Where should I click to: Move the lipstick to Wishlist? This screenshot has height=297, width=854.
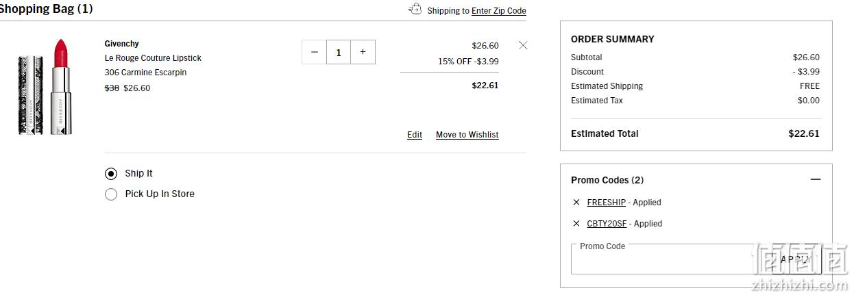pyautogui.click(x=467, y=135)
